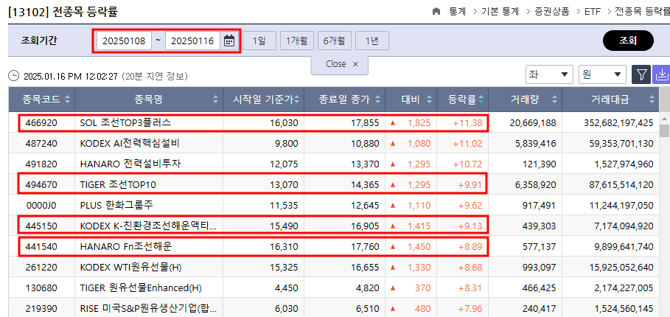Sort by 거래대금 column arrows
670x317 pixels.
point(652,100)
